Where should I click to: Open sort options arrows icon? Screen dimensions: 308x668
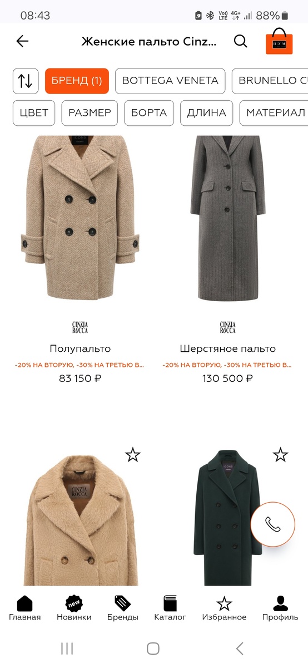pos(26,81)
